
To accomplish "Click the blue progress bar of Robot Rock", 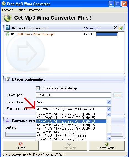I will pyautogui.click(x=107, y=34).
